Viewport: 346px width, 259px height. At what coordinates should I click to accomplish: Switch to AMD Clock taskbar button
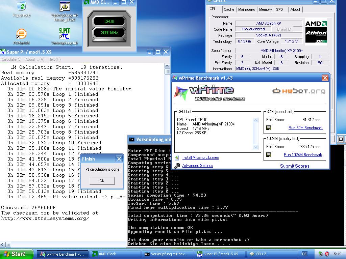click(115, 254)
